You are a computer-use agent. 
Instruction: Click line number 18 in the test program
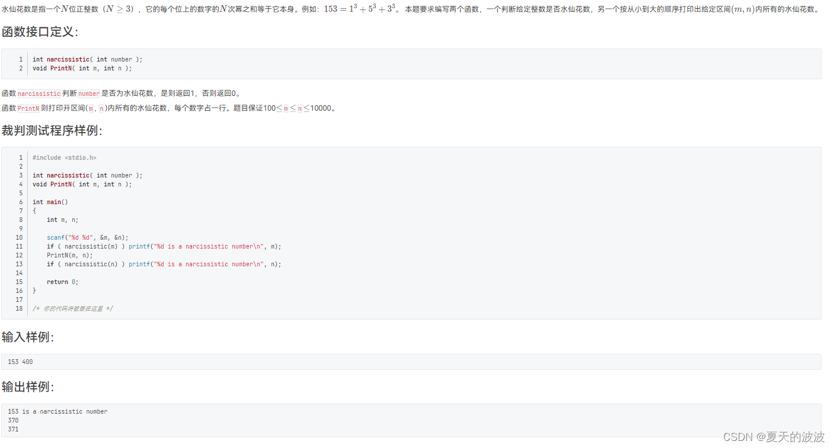click(19, 308)
